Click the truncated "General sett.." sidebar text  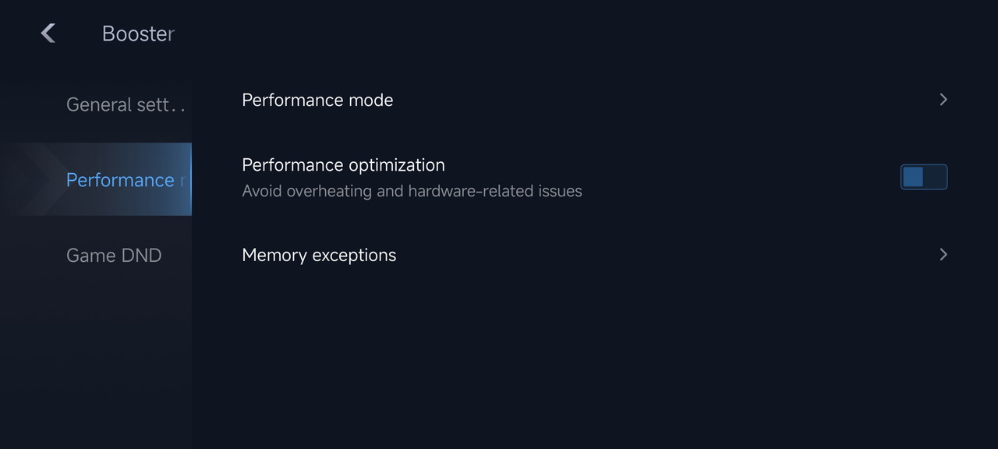point(125,104)
